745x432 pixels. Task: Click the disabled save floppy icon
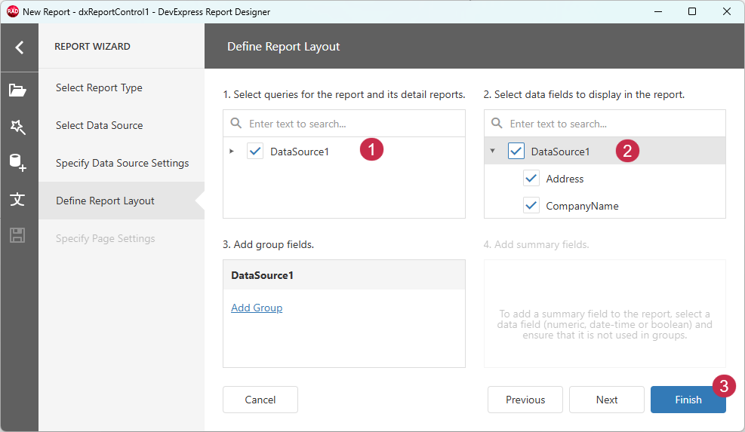17,235
